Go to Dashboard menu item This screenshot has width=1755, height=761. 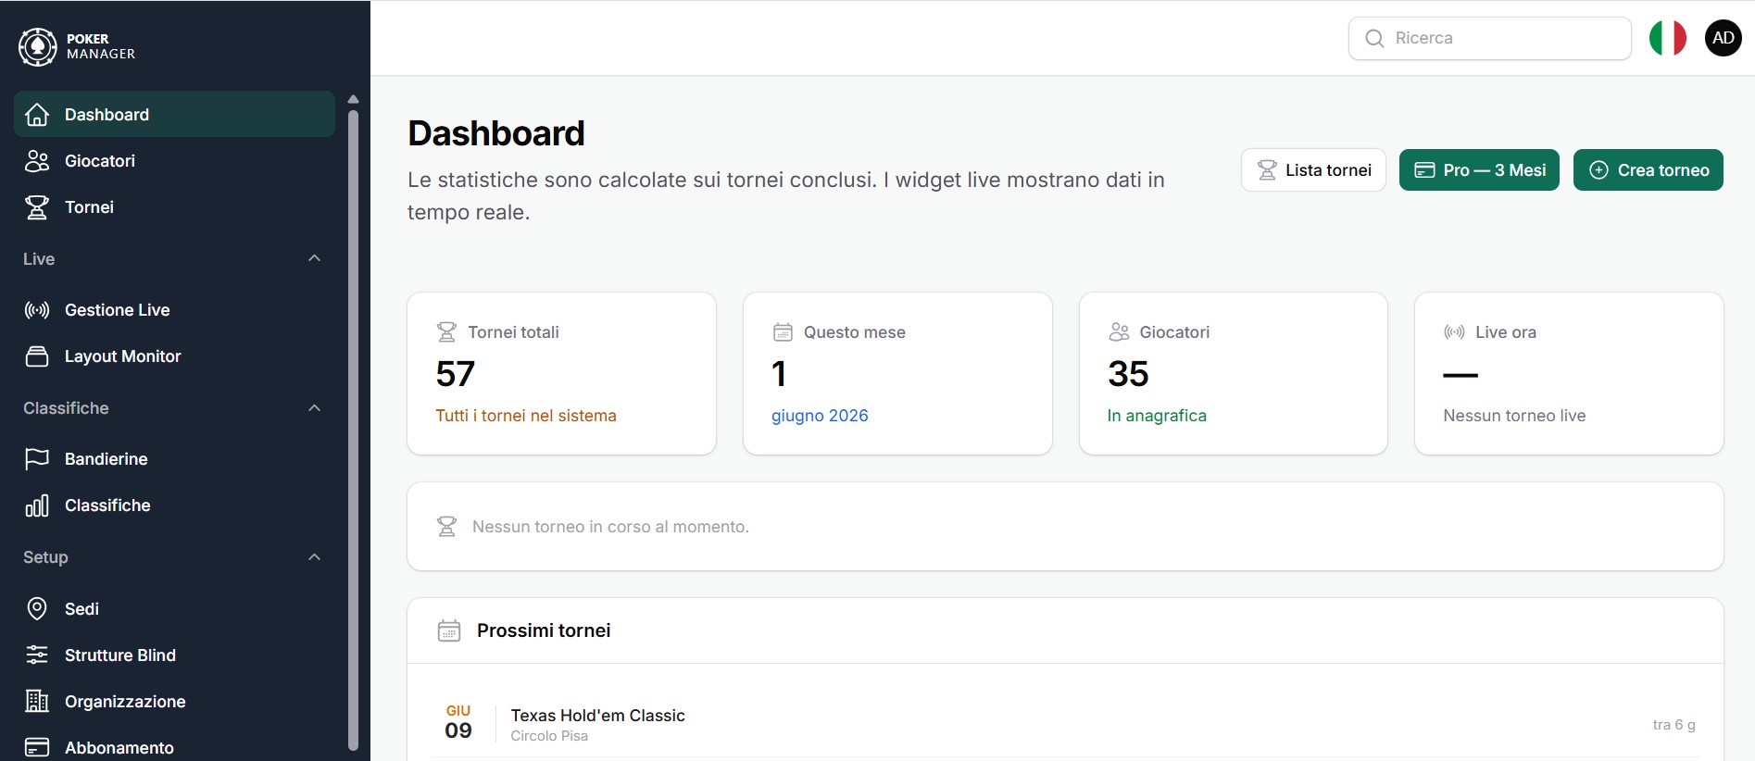click(174, 114)
